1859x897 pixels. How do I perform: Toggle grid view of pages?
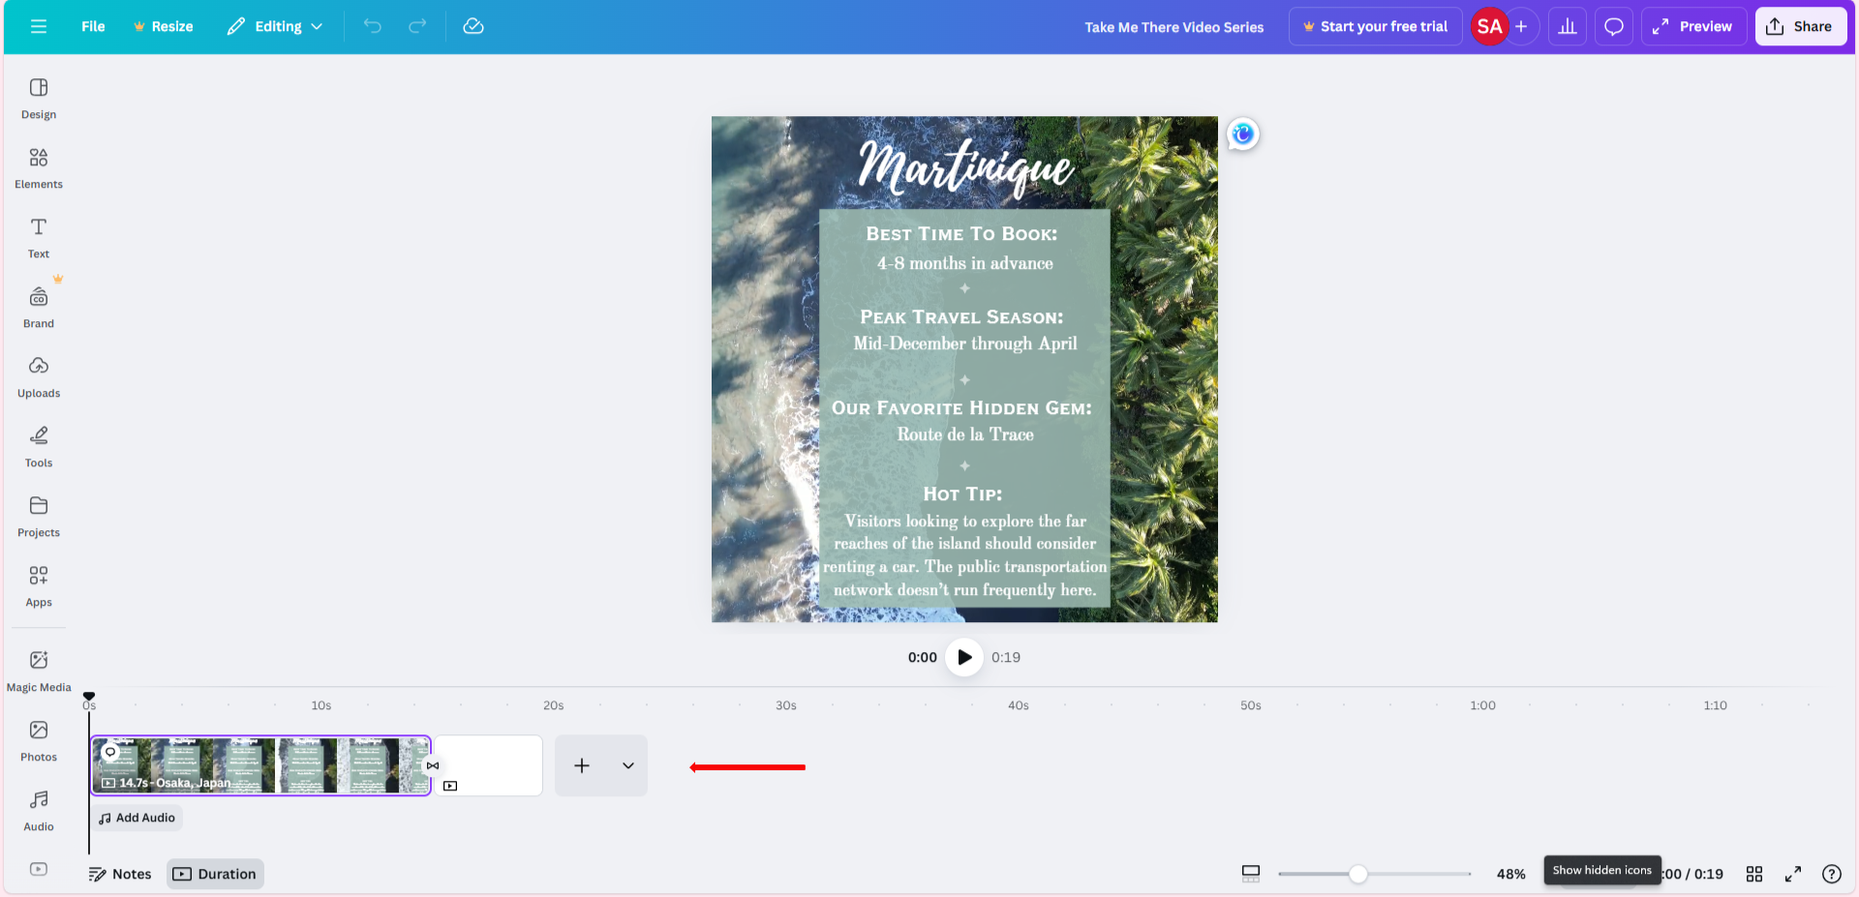coord(1754,874)
